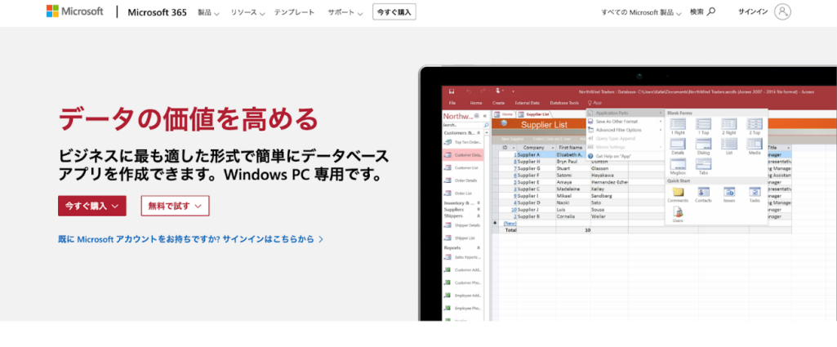Switch to the Create ribbon tab
This screenshot has width=837, height=347.
point(499,103)
